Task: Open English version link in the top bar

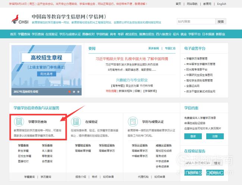Action: [x=222, y=4]
